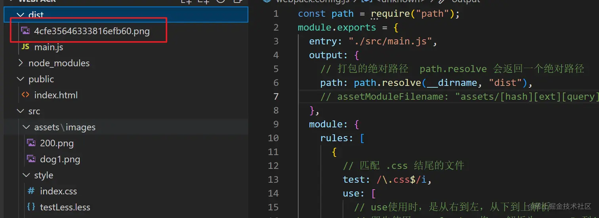
Task: Select the assets\images folder name
Action: coord(65,127)
